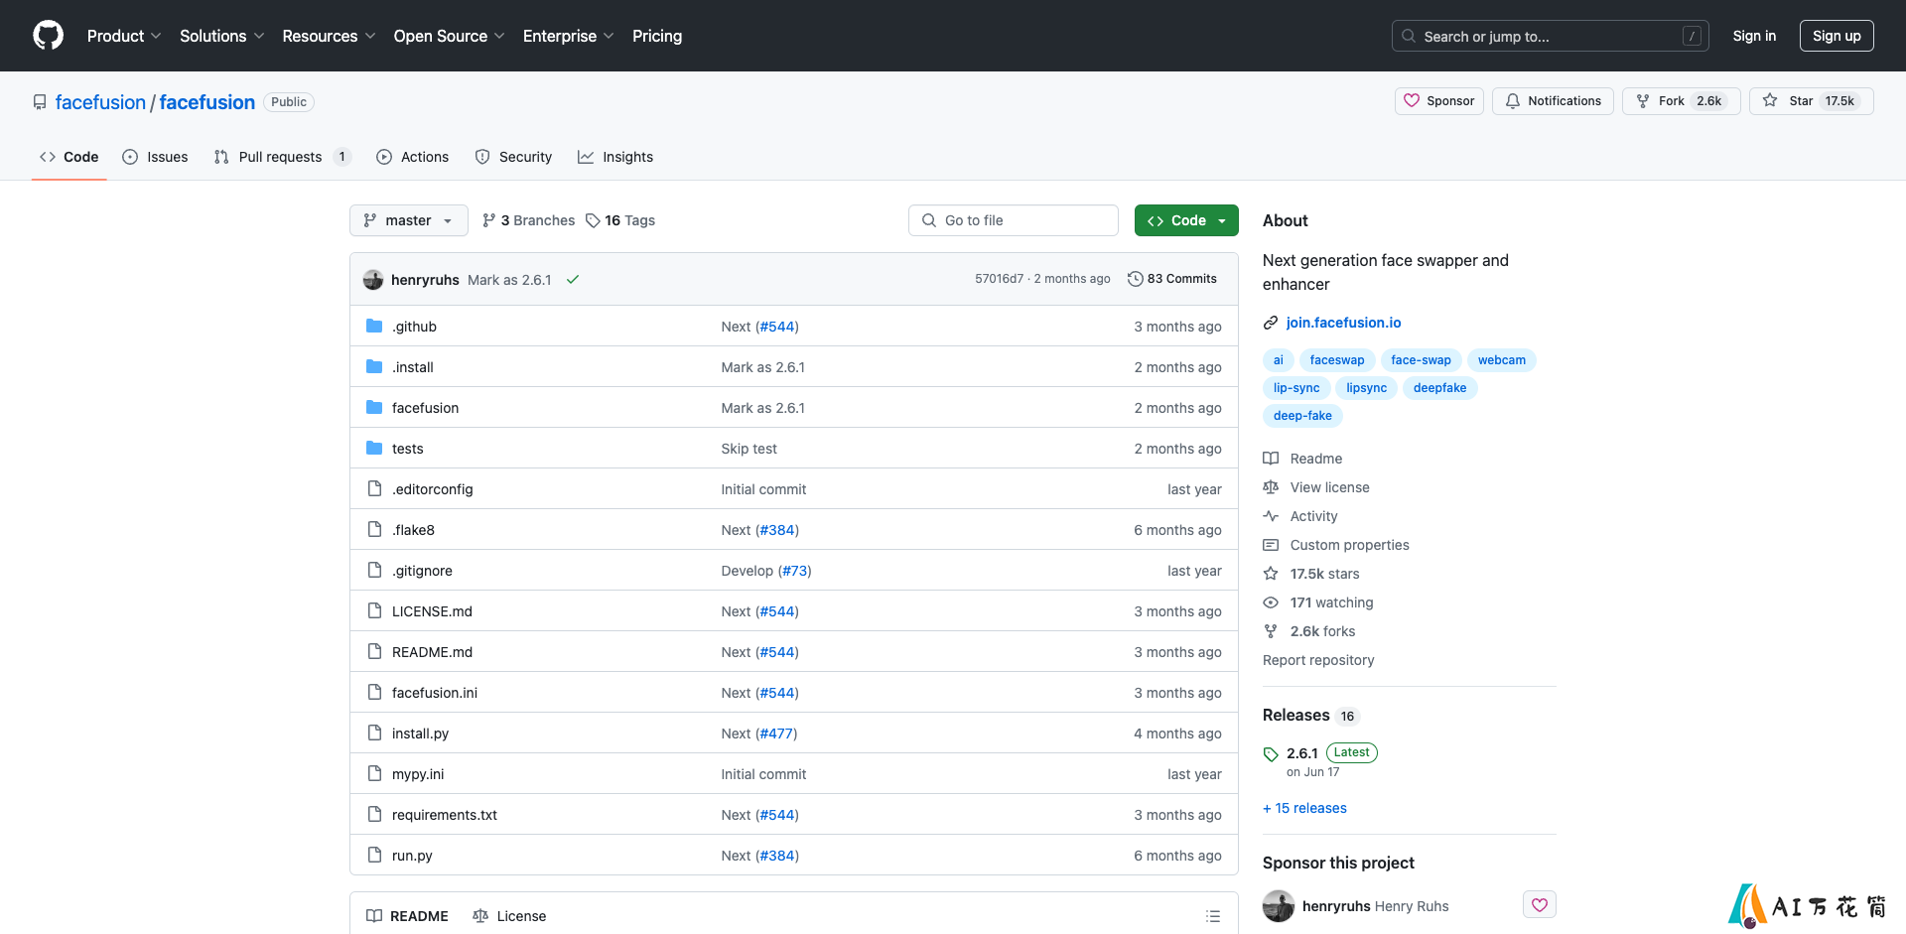Viewport: 1906px width, 934px height.
Task: Select the lip-sync topic tag
Action: pyautogui.click(x=1296, y=388)
